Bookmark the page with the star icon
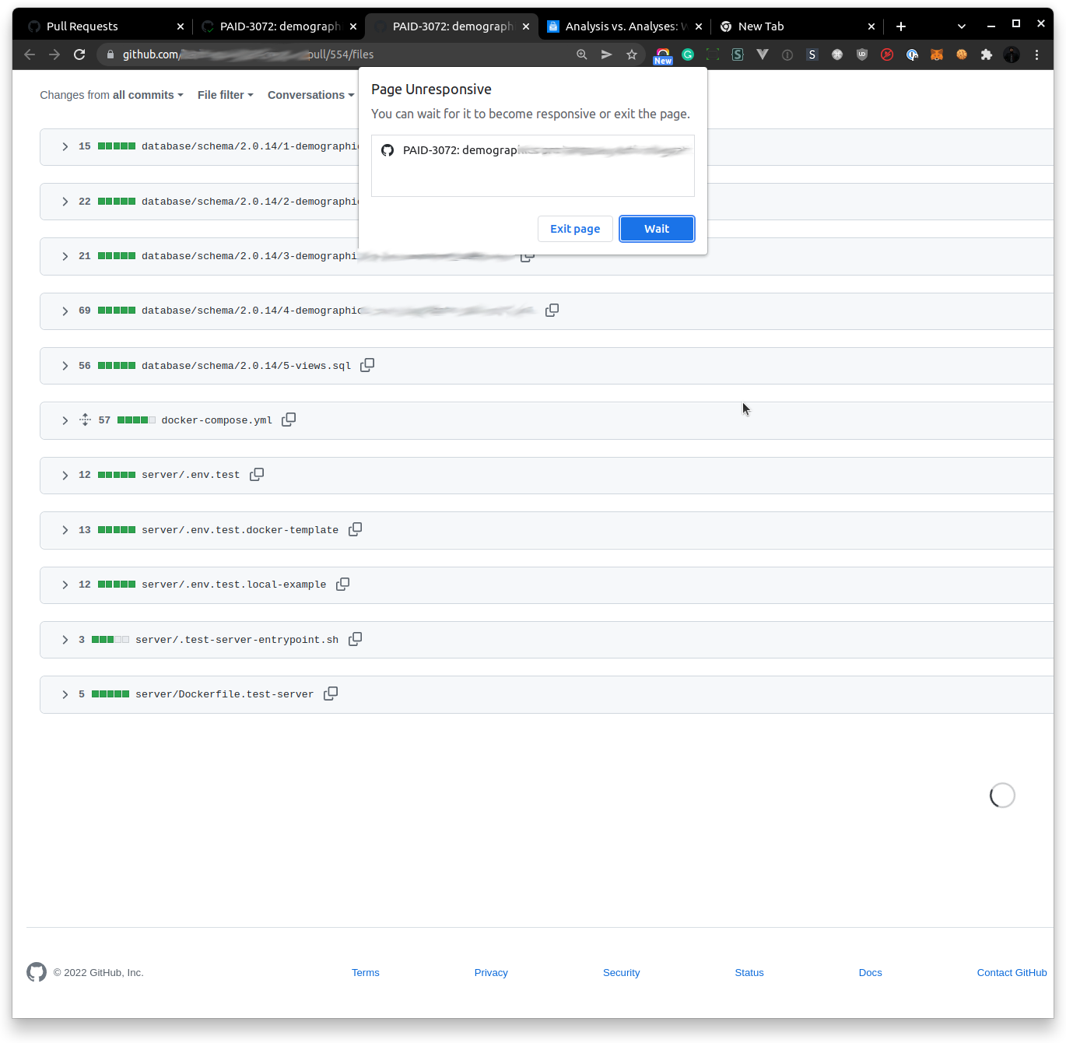Screen dimensions: 1066x1043 coord(632,54)
